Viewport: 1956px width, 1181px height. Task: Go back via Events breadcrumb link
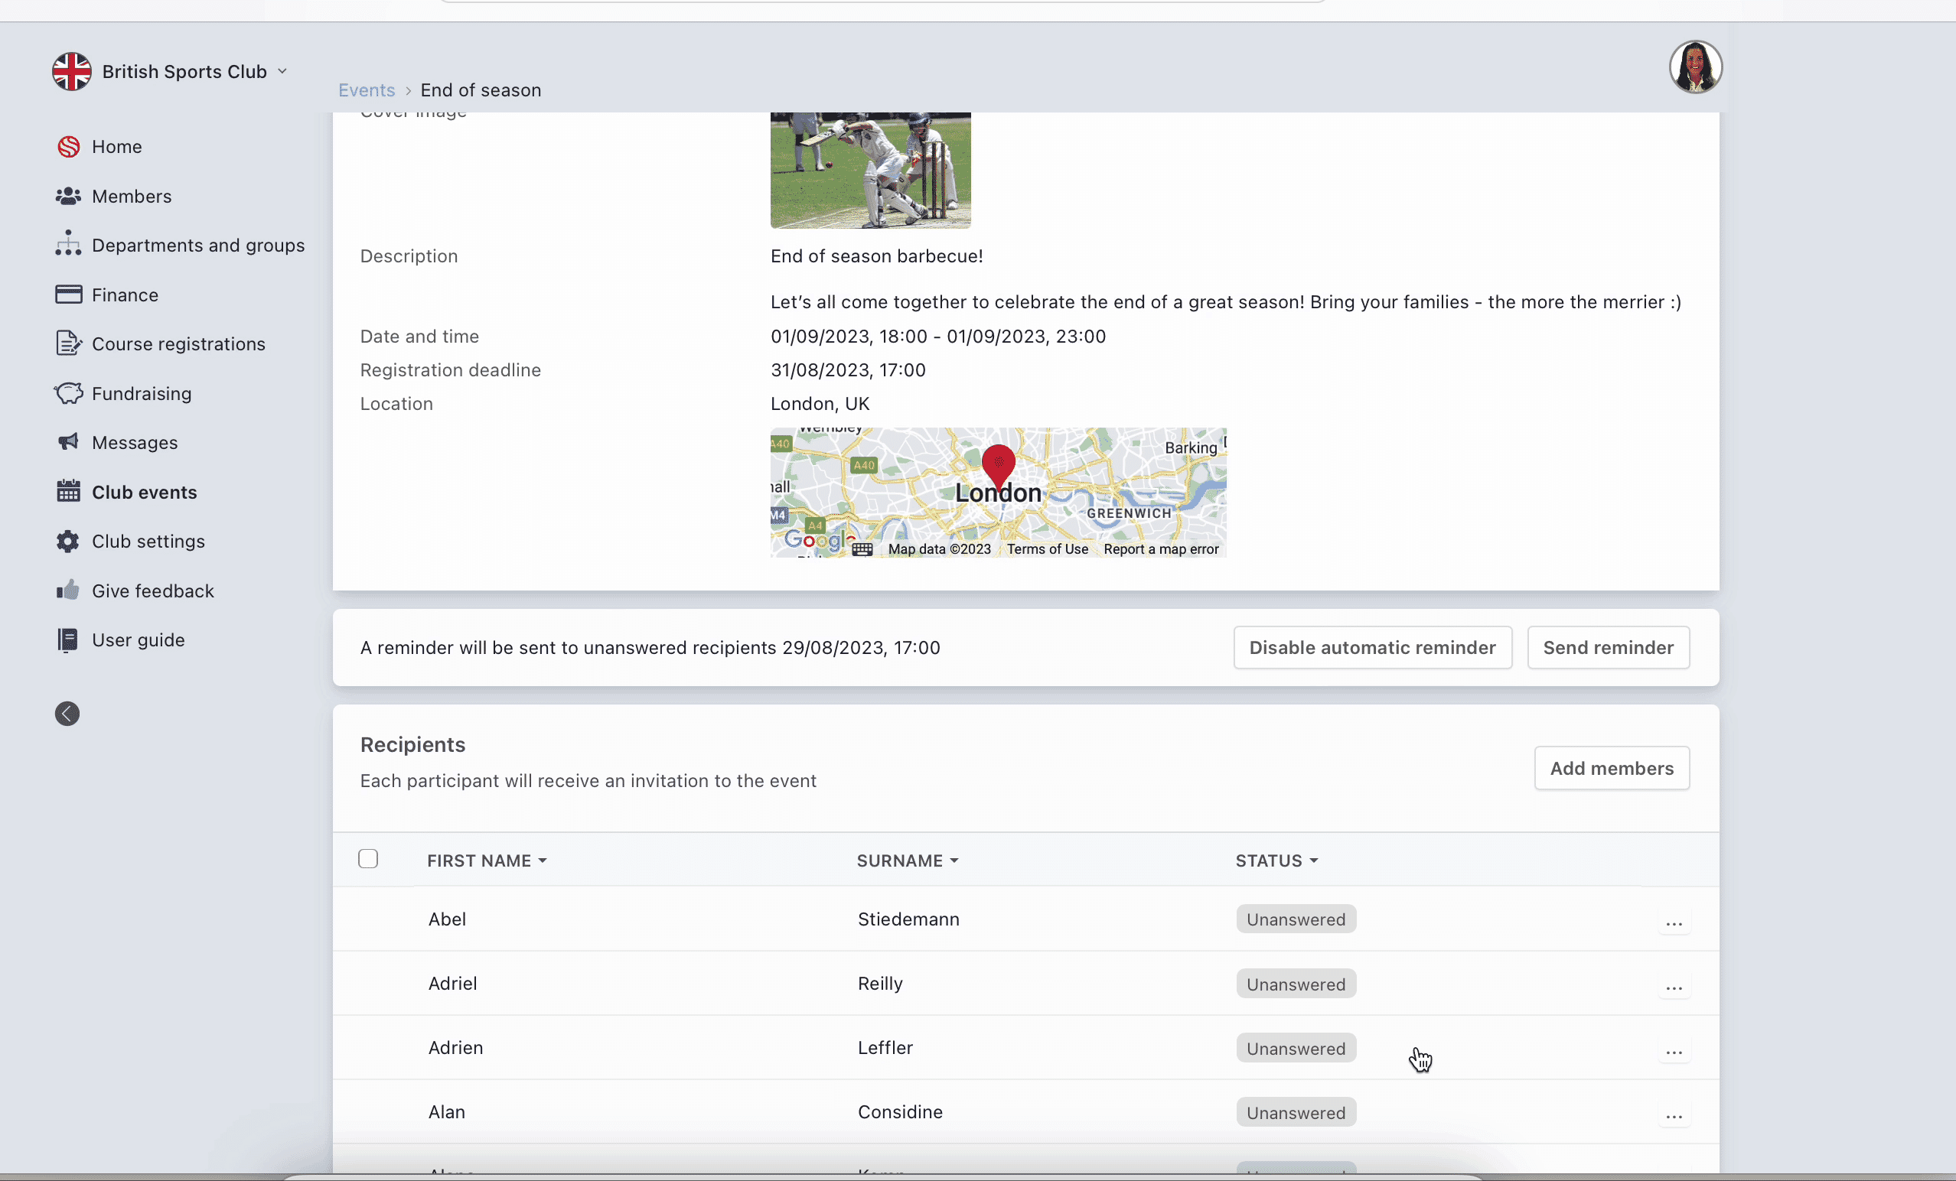[366, 90]
